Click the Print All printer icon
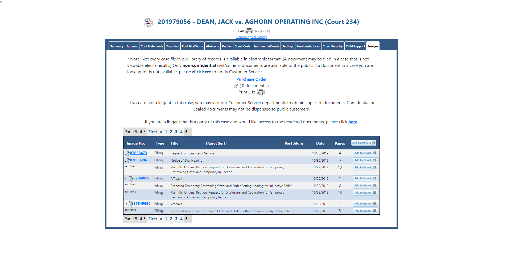Screen dimensions: 511x258 (249, 31)
